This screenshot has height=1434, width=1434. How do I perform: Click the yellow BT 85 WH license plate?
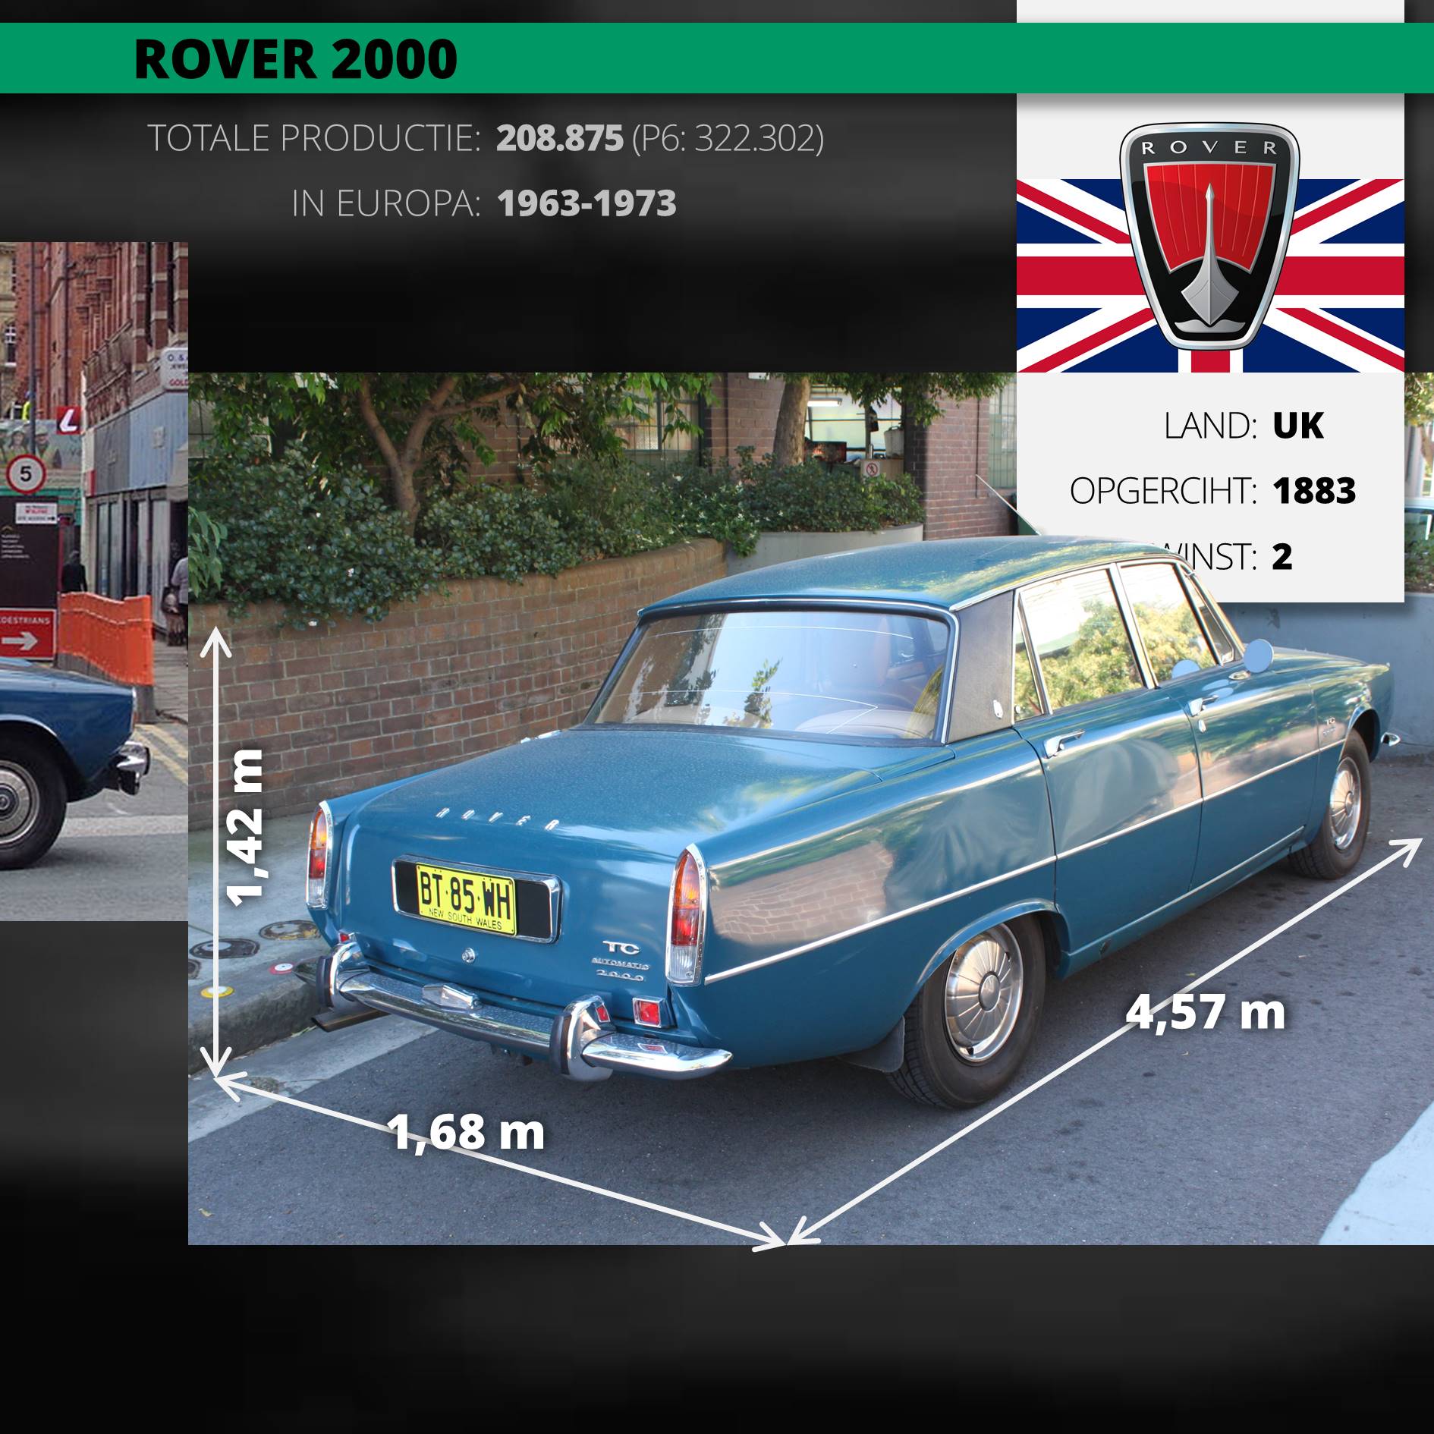click(x=466, y=898)
